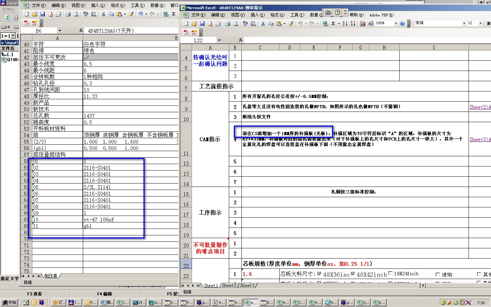
Task: Select the 制作单 sheet tab
Action: coord(51,276)
